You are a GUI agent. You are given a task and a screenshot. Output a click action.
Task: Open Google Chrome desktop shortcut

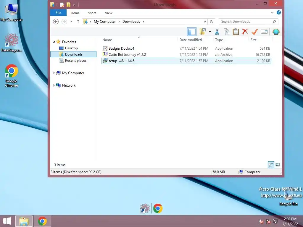[x=12, y=76]
